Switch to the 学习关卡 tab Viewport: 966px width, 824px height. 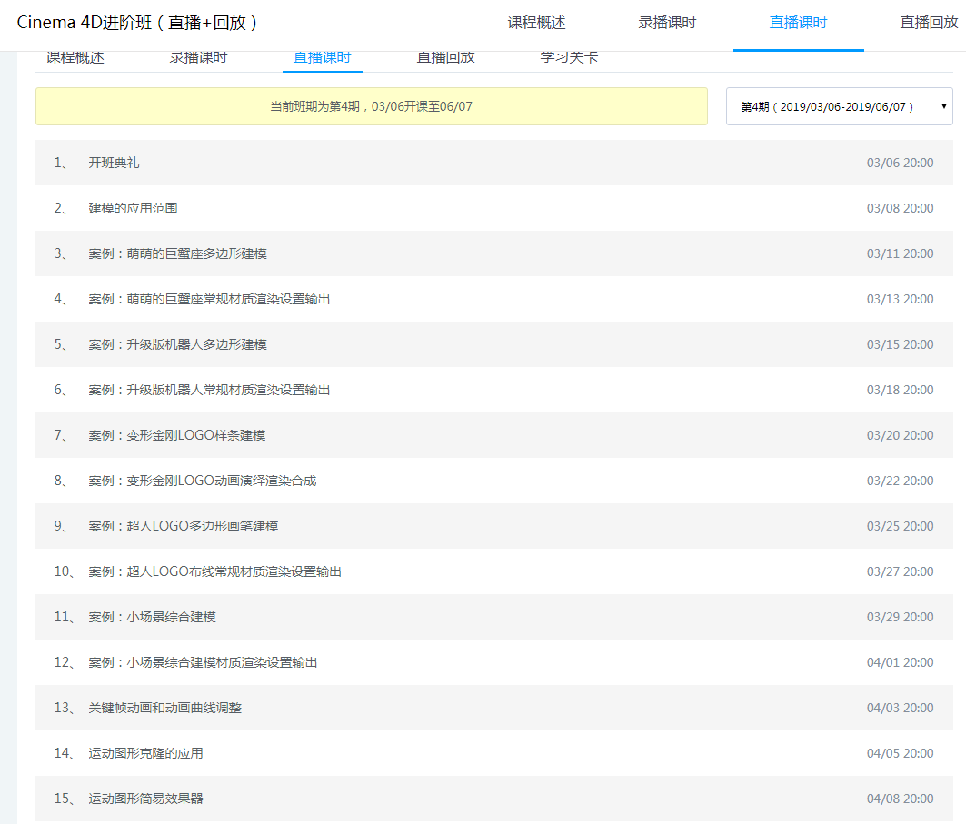click(x=568, y=56)
